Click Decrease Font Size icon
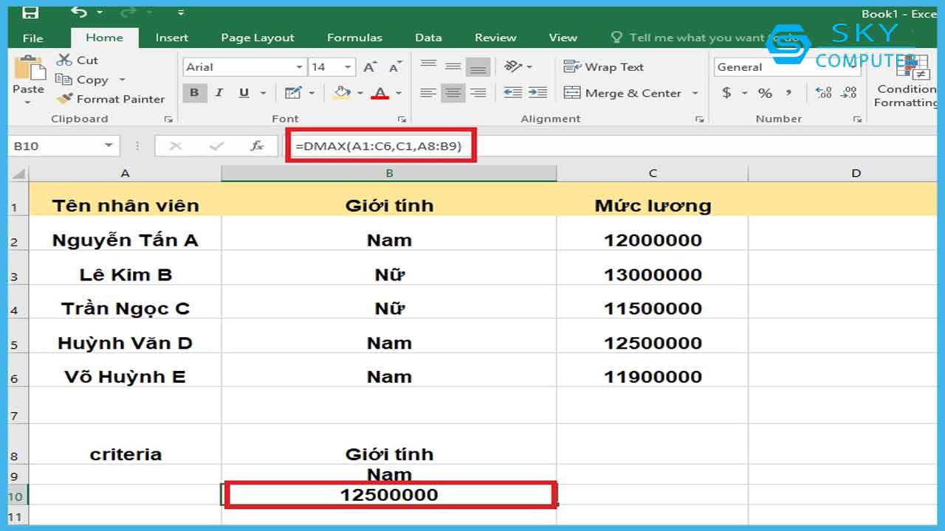 tap(395, 67)
